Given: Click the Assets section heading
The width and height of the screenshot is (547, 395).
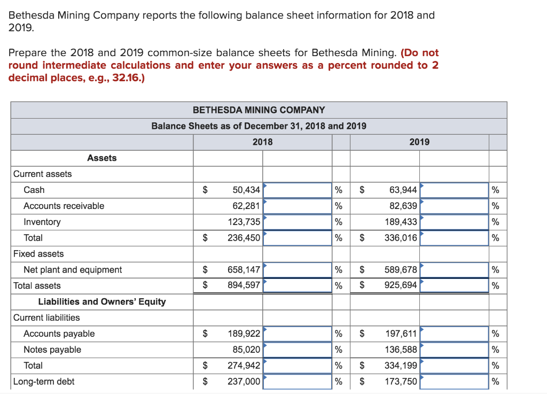Looking at the screenshot, I should tap(102, 158).
